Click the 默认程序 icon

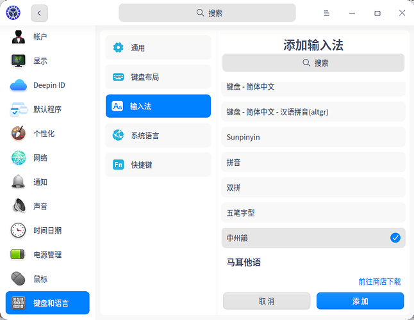coord(19,109)
